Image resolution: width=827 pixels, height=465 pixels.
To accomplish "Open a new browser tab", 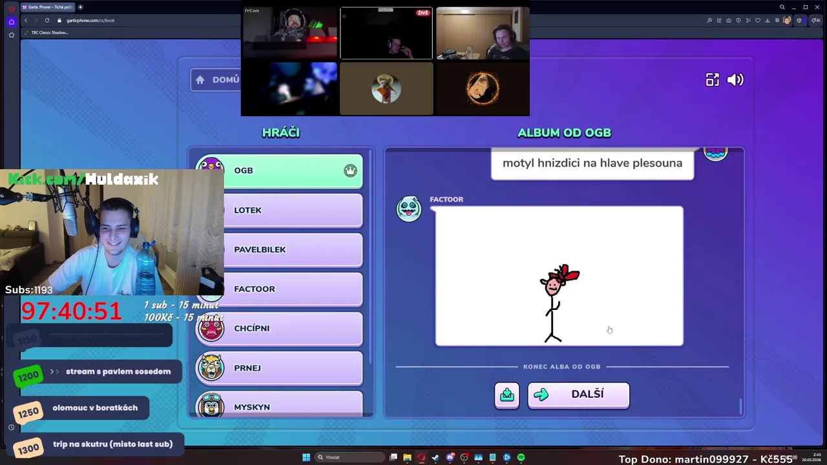I will point(81,7).
